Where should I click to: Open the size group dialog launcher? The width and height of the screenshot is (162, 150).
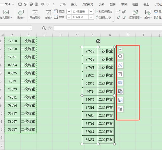coord(113,21)
